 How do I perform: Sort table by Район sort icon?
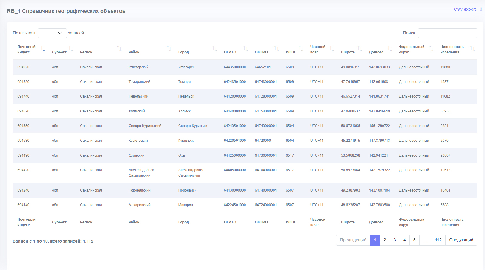169,49
